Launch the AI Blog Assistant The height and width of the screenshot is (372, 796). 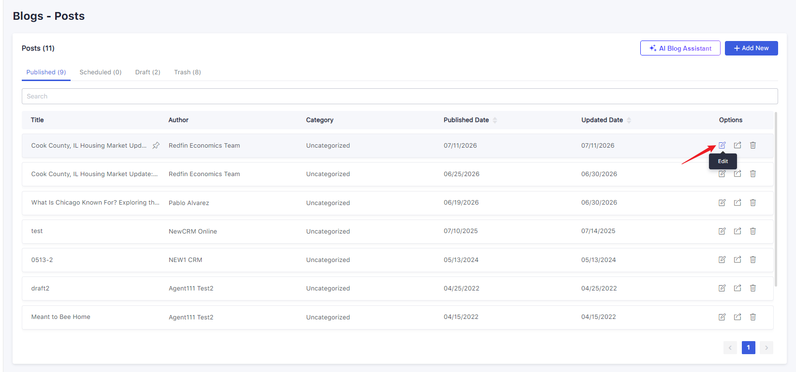[680, 48]
